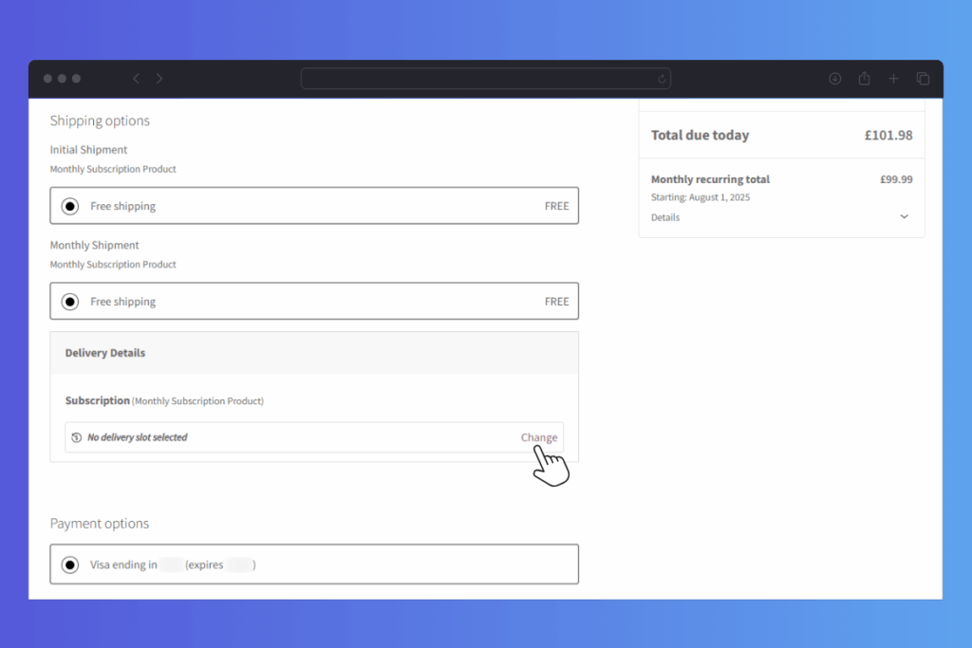Click the Details label under Monthly recurring total
The image size is (972, 648).
(x=665, y=217)
